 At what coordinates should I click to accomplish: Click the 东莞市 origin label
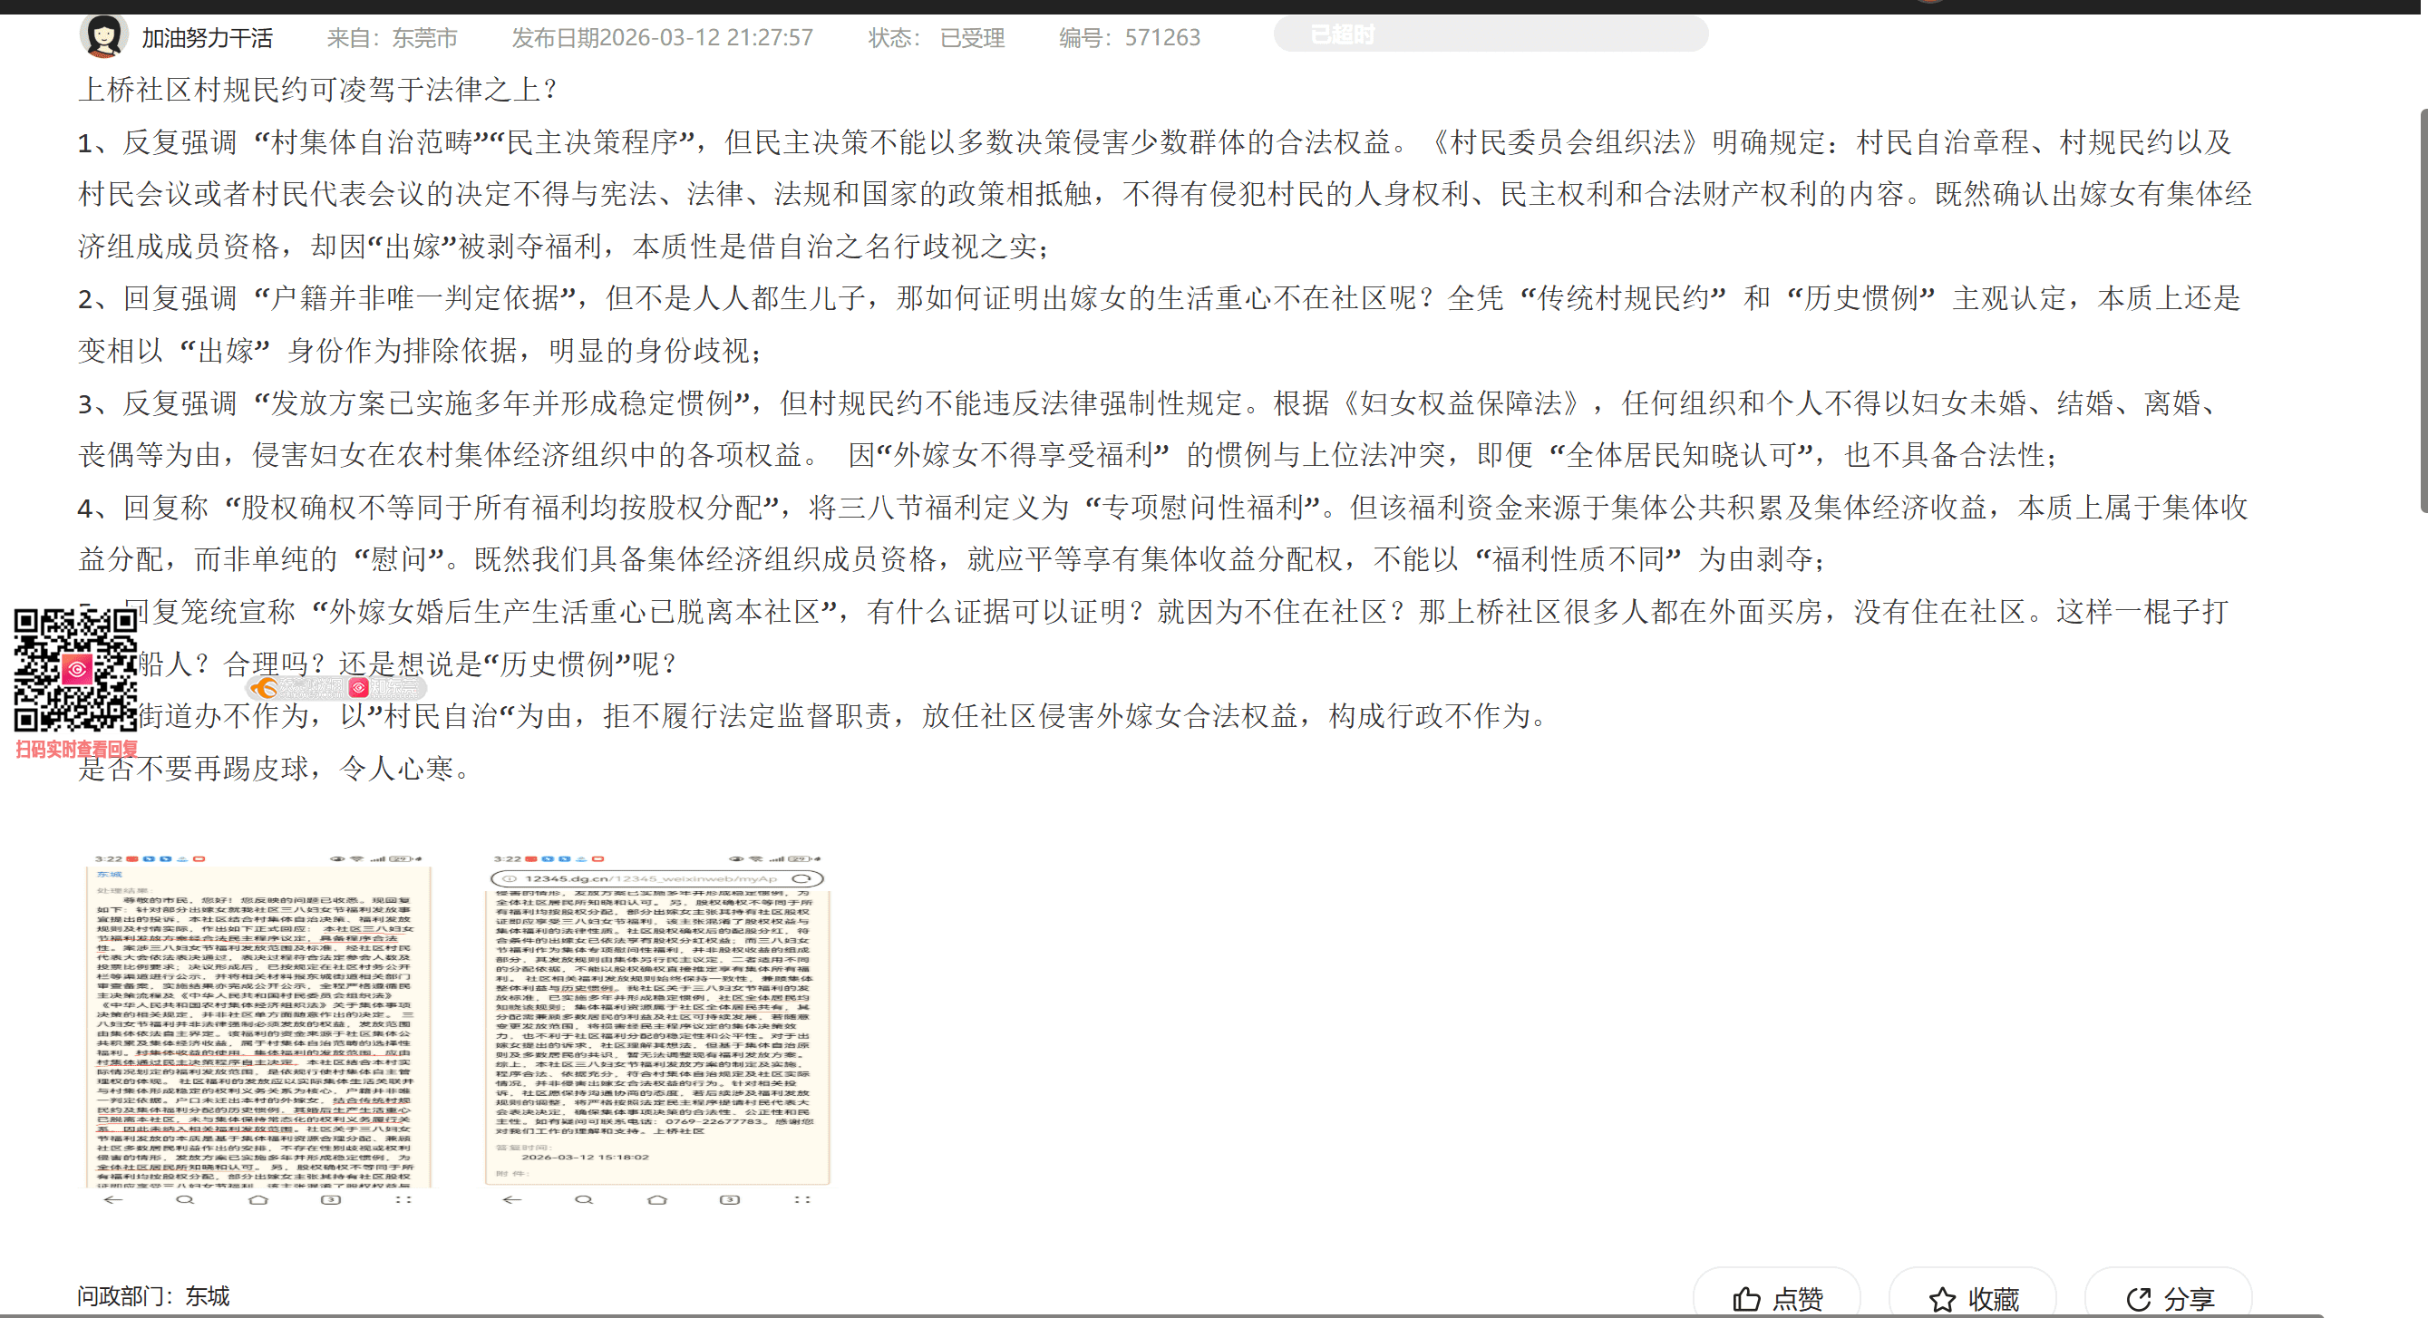pyautogui.click(x=424, y=38)
